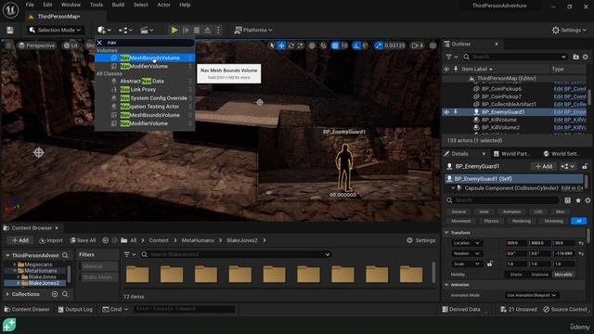
Task: Expand Capsule Component in component tree
Action: point(453,188)
